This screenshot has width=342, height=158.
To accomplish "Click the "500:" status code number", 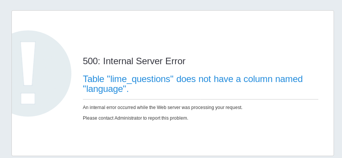I will (x=92, y=61).
